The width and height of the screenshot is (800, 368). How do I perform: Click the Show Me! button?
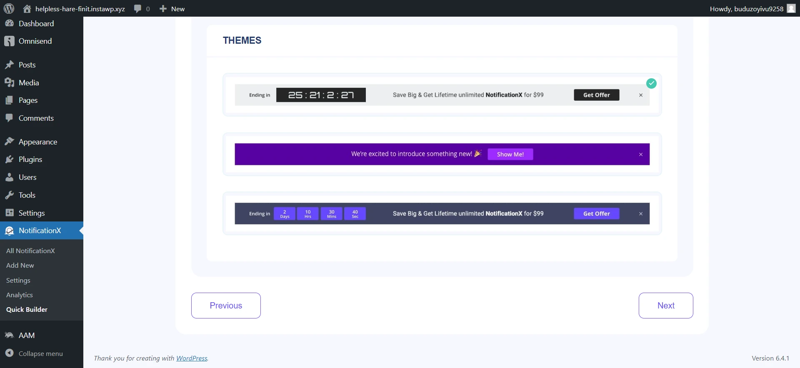pos(510,154)
